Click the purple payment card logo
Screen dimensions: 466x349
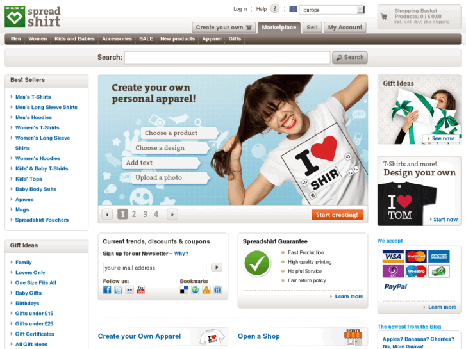[393, 271]
